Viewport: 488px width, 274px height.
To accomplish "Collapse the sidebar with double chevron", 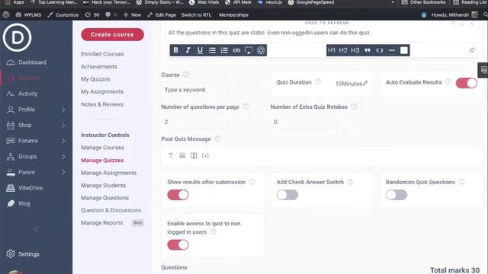I will pyautogui.click(x=36, y=229).
